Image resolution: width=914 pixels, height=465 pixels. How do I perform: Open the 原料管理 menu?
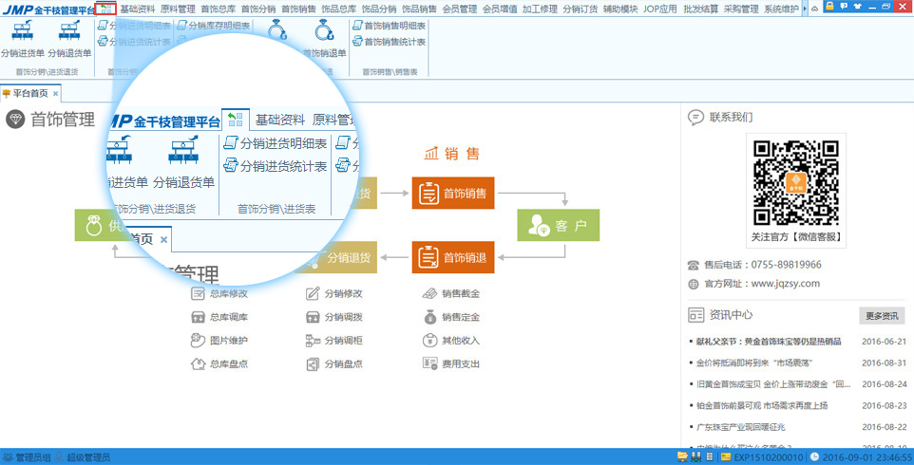coord(178,9)
